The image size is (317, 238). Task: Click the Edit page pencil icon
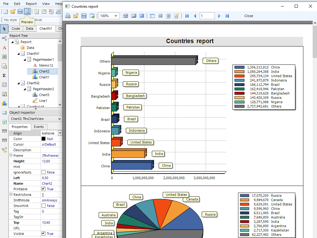[176, 16]
